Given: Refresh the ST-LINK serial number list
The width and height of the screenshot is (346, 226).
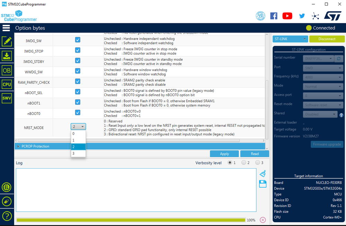Looking at the screenshot, I should point(339,58).
